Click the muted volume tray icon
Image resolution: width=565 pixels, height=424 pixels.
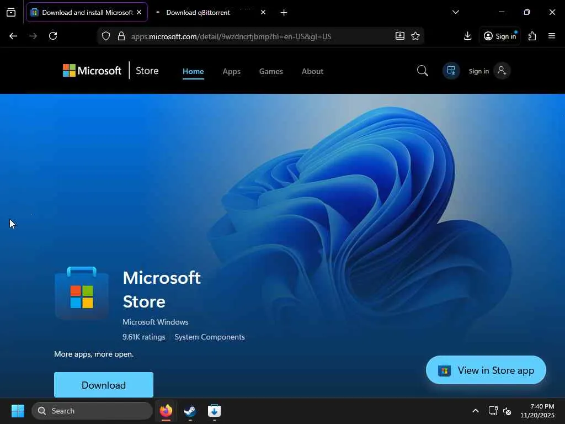point(508,411)
